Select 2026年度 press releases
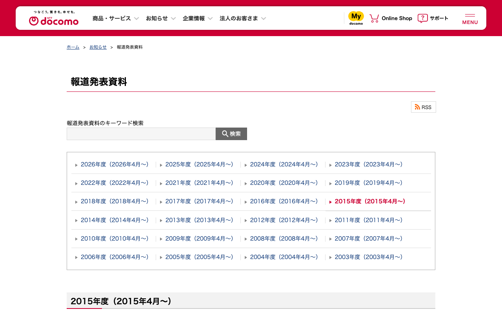Screen dimensions: 502x314 click(x=115, y=164)
